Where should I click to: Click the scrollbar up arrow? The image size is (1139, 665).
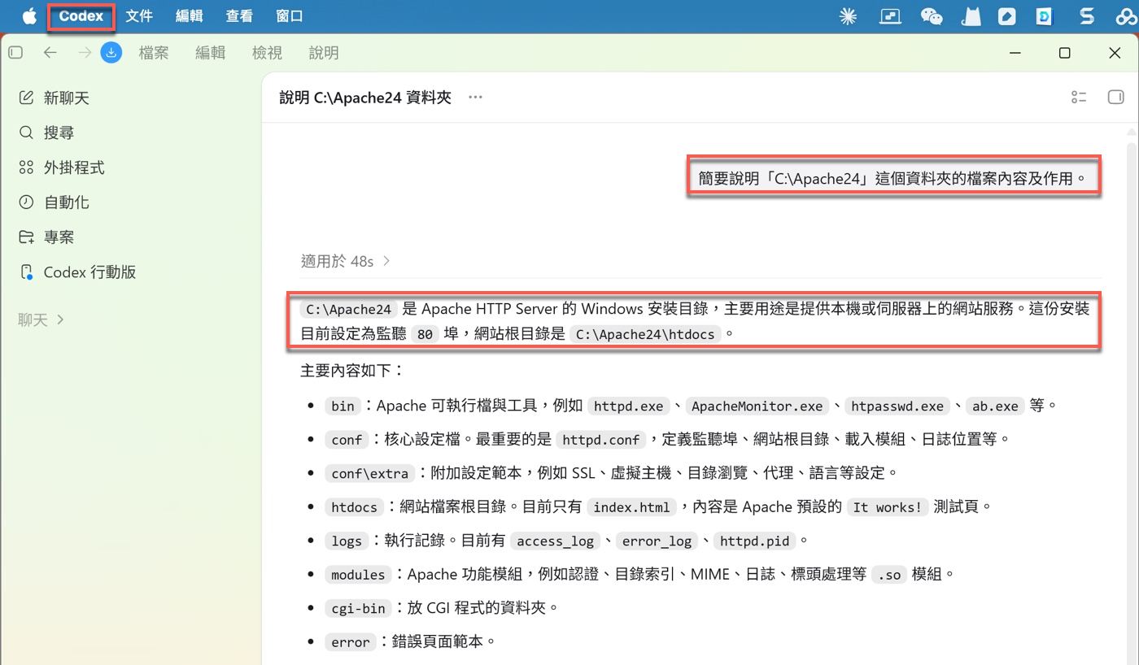point(1131,132)
